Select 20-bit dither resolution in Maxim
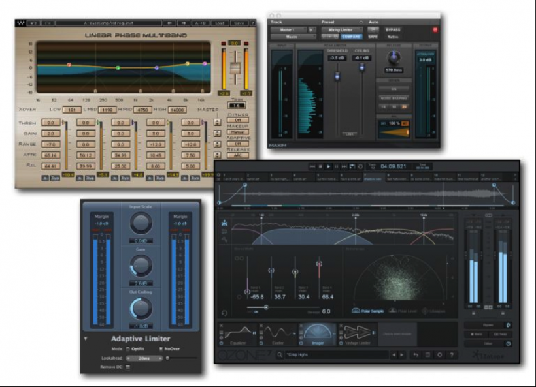The width and height of the screenshot is (536, 387). 405,107
